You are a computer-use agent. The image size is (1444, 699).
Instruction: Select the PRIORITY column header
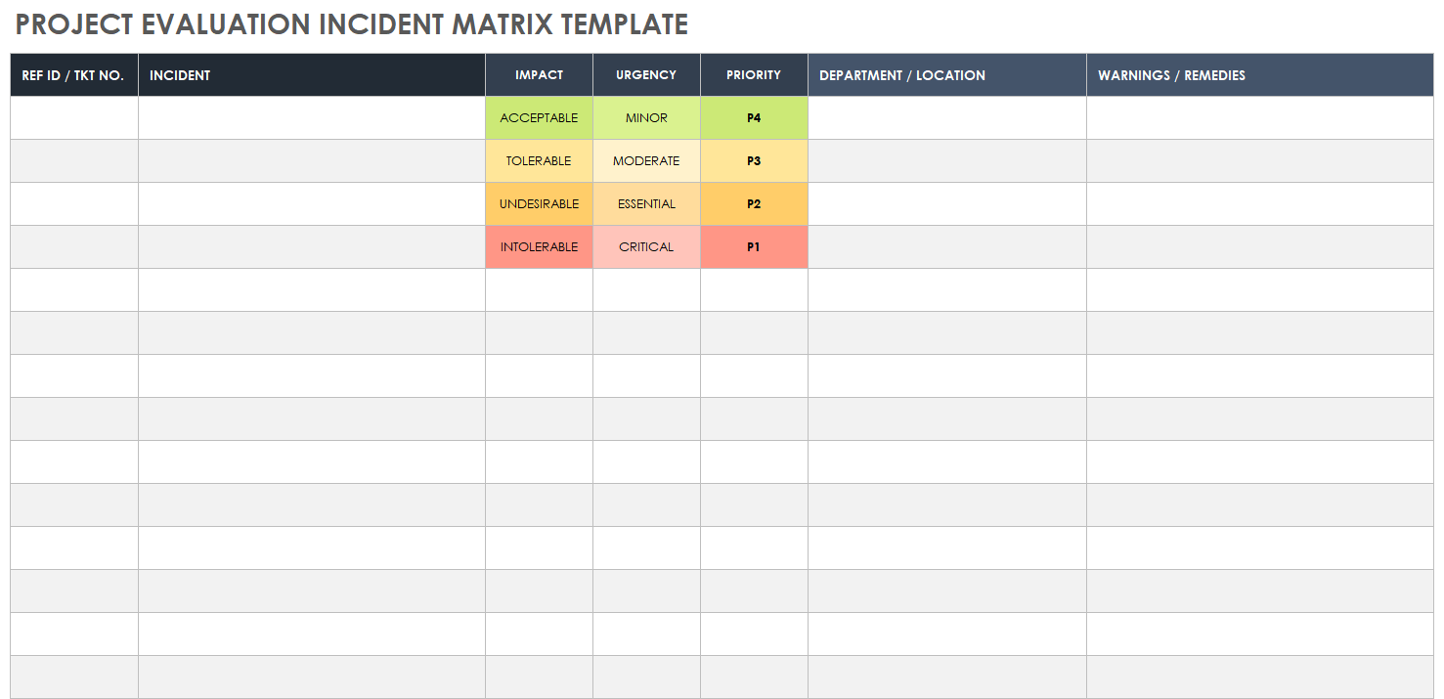tap(754, 75)
